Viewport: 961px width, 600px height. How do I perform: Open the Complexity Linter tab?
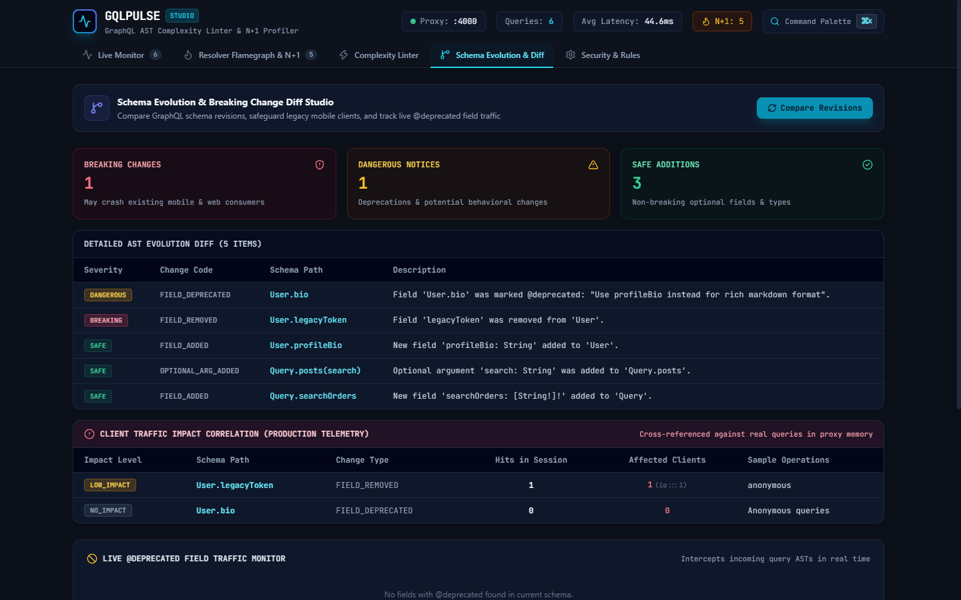(x=378, y=55)
